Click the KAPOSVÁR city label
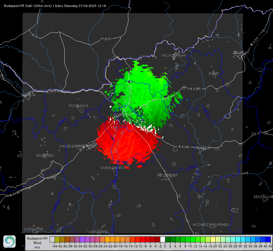Screen dimensions: 273x251 pyautogui.click(x=34, y=229)
